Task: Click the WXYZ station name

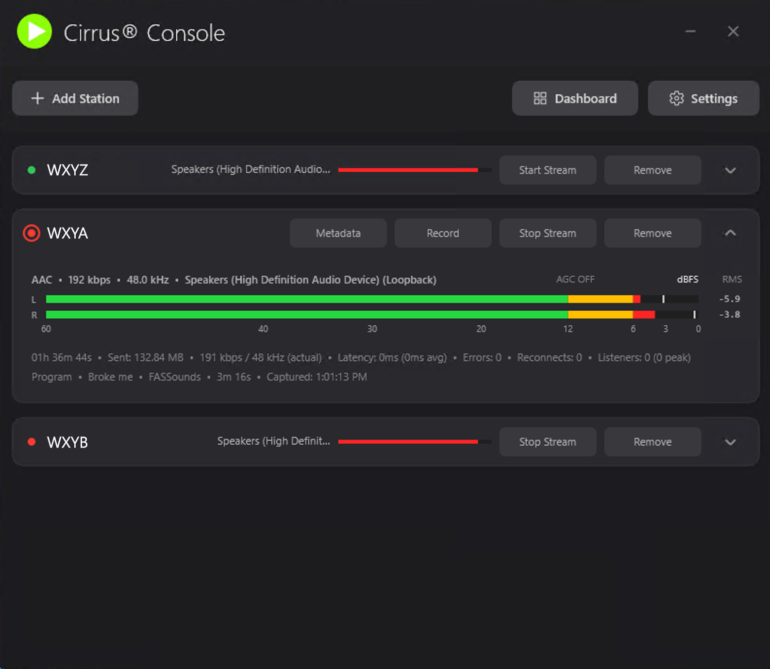Action: 67,170
